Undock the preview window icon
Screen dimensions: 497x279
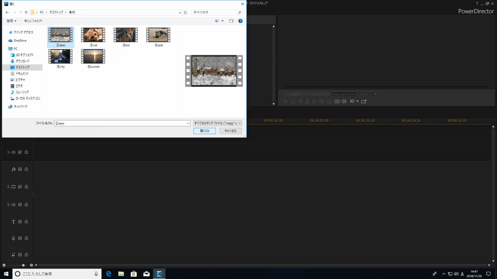click(x=364, y=102)
